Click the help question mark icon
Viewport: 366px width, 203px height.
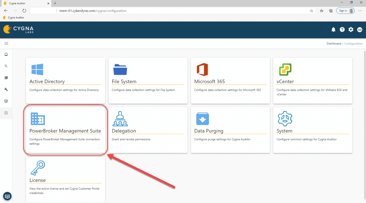point(342,30)
